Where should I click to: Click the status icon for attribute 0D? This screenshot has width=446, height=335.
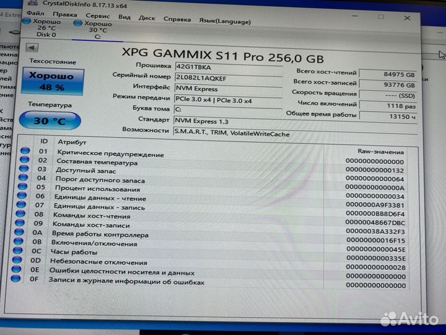coord(17,259)
